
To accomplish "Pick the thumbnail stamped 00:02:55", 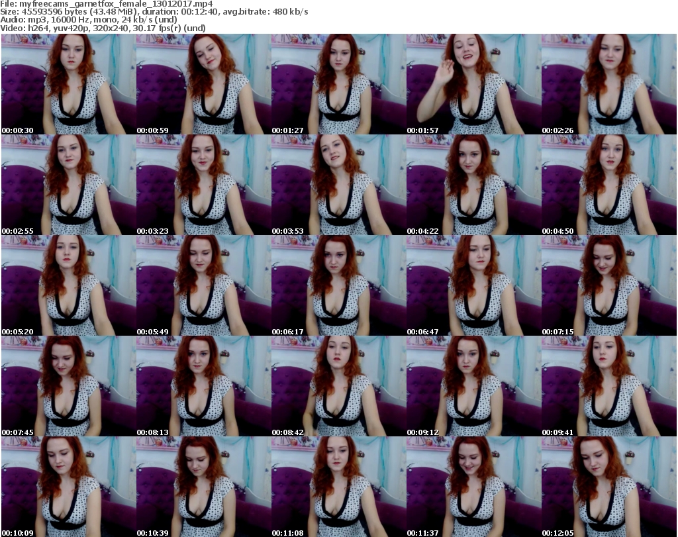I will click(x=68, y=185).
